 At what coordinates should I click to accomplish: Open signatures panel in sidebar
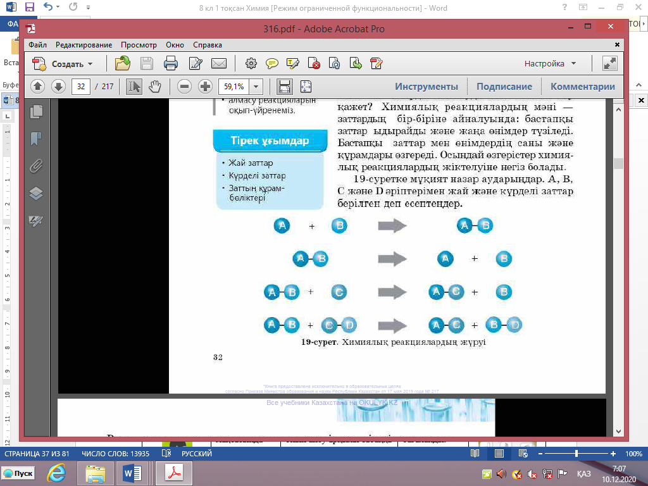[x=36, y=221]
